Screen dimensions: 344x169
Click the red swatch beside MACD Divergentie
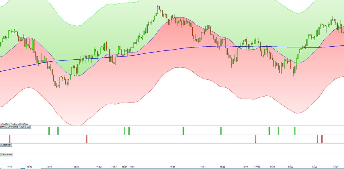pyautogui.click(x=1, y=127)
